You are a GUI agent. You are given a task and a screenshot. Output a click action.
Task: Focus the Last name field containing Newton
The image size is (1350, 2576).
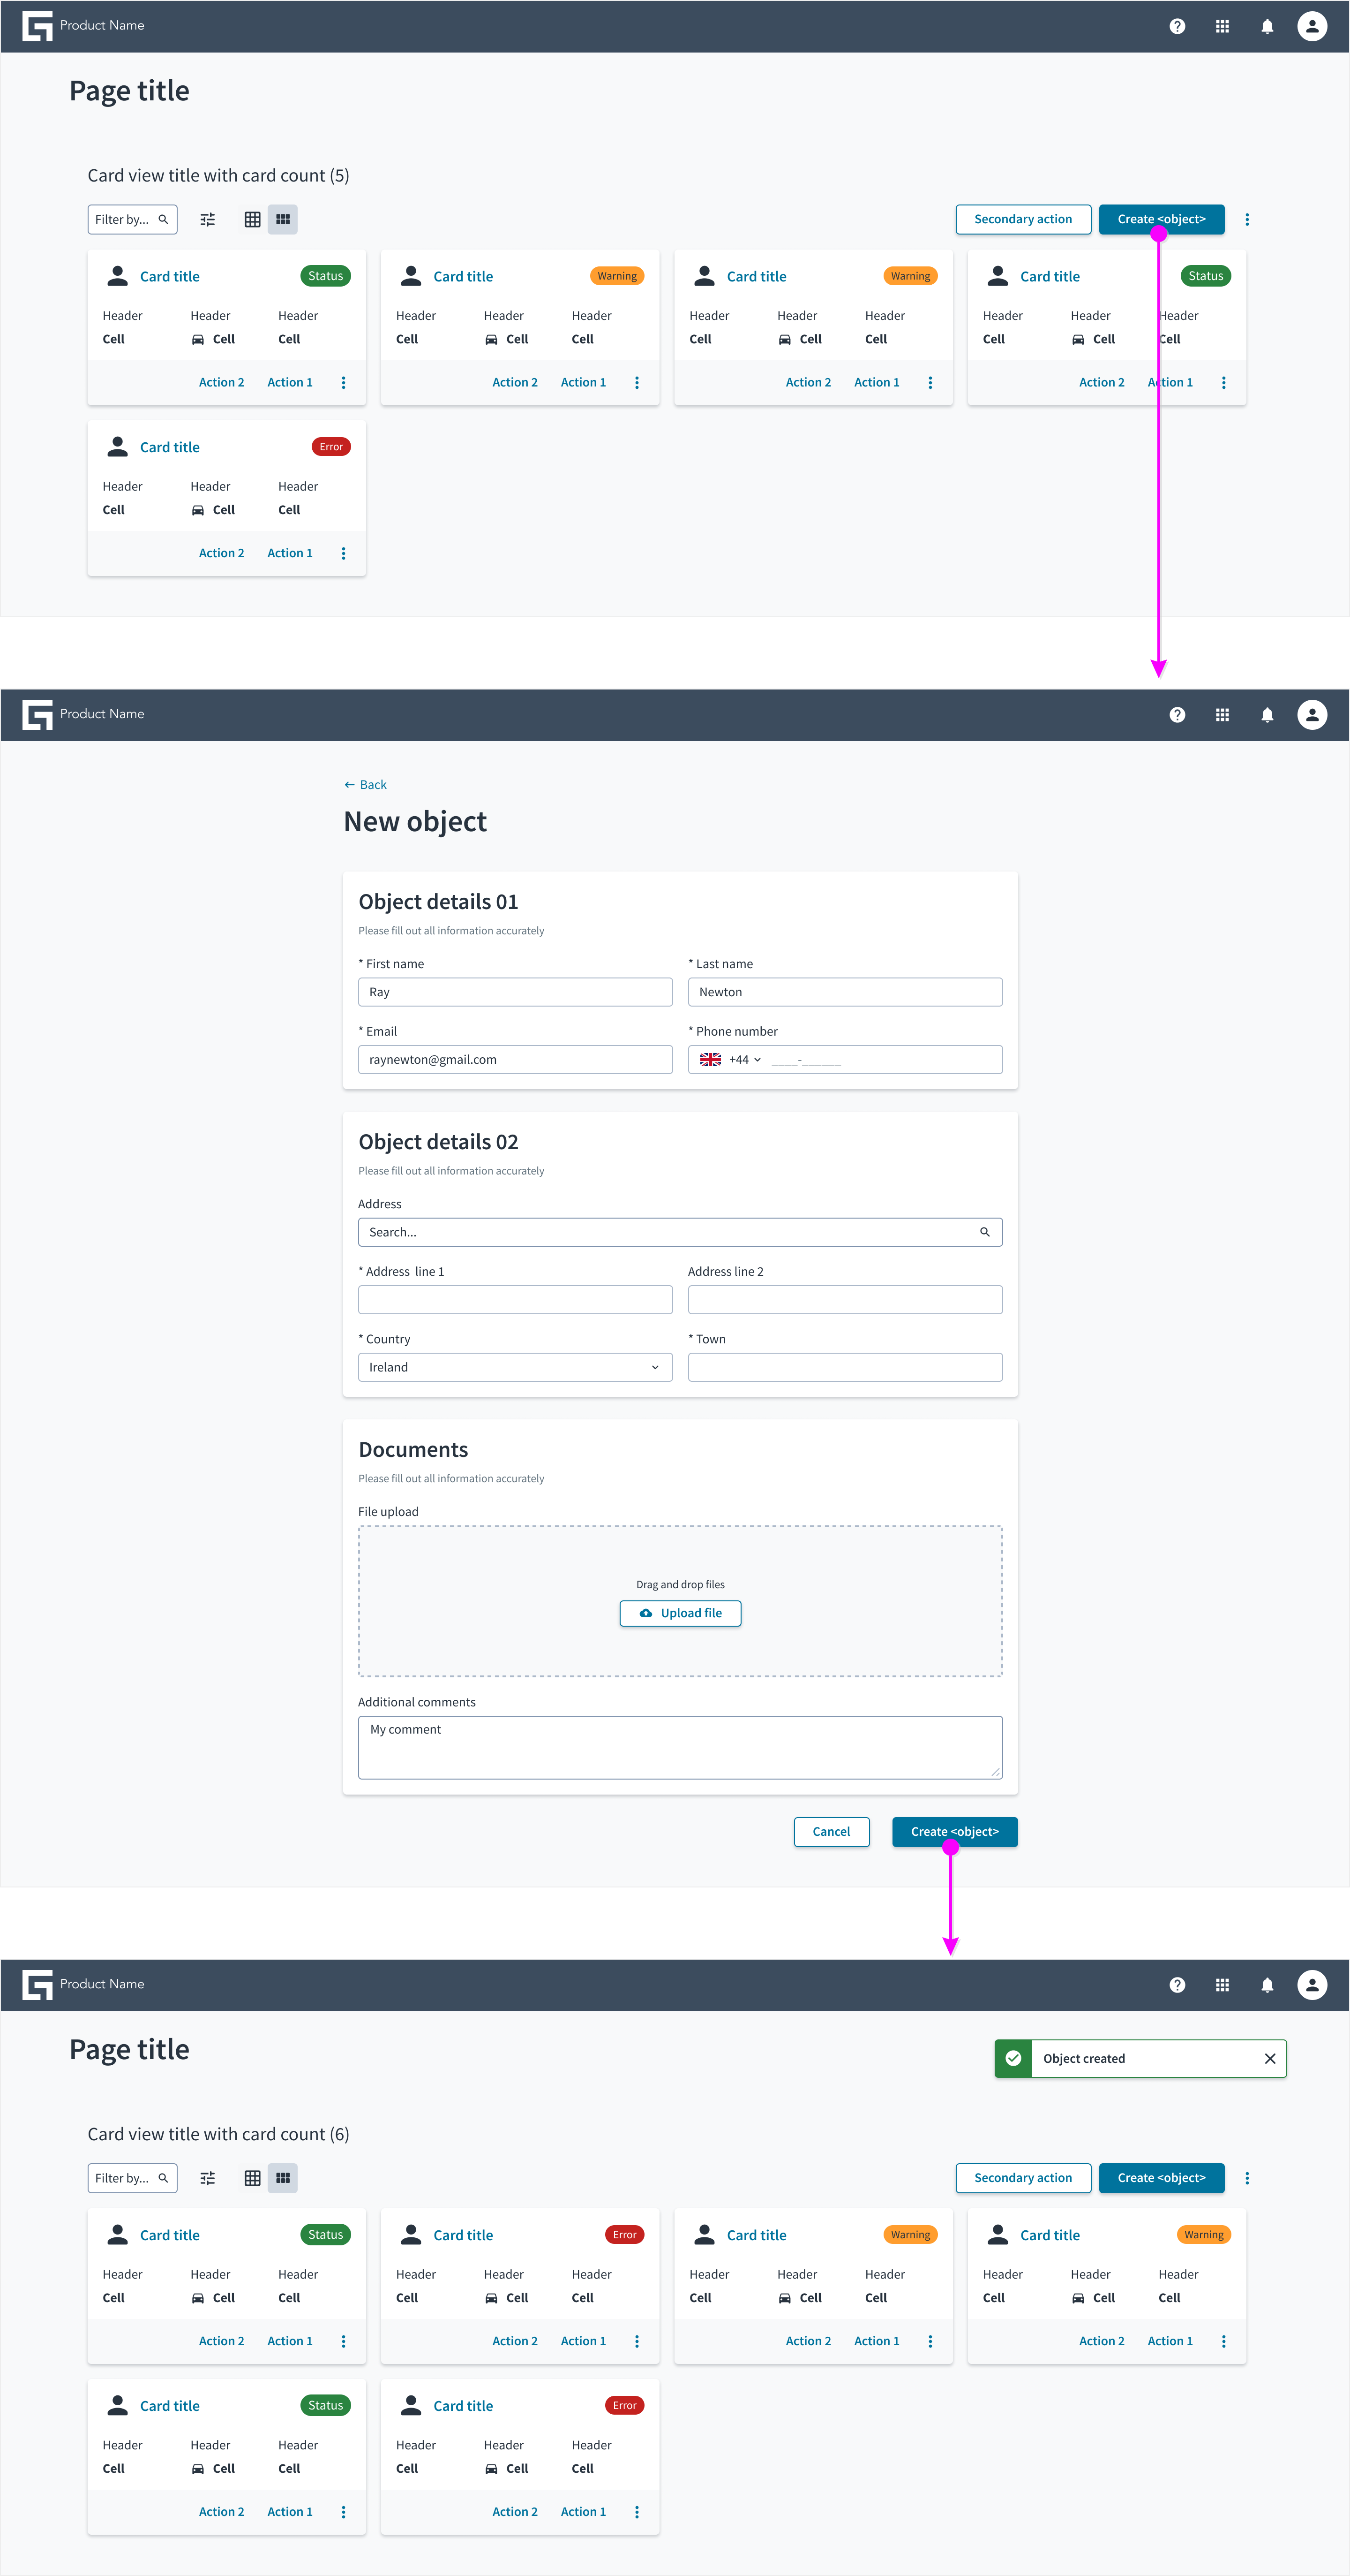coord(845,992)
